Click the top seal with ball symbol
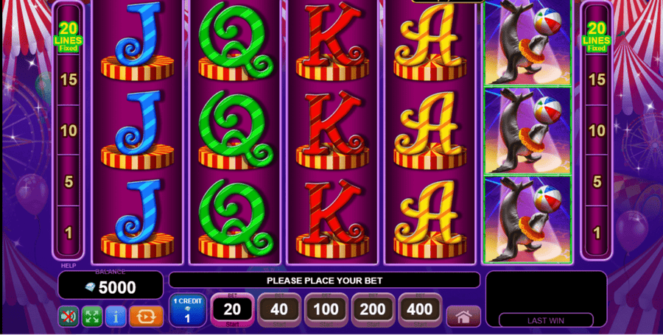This screenshot has width=663, height=335. click(x=527, y=43)
